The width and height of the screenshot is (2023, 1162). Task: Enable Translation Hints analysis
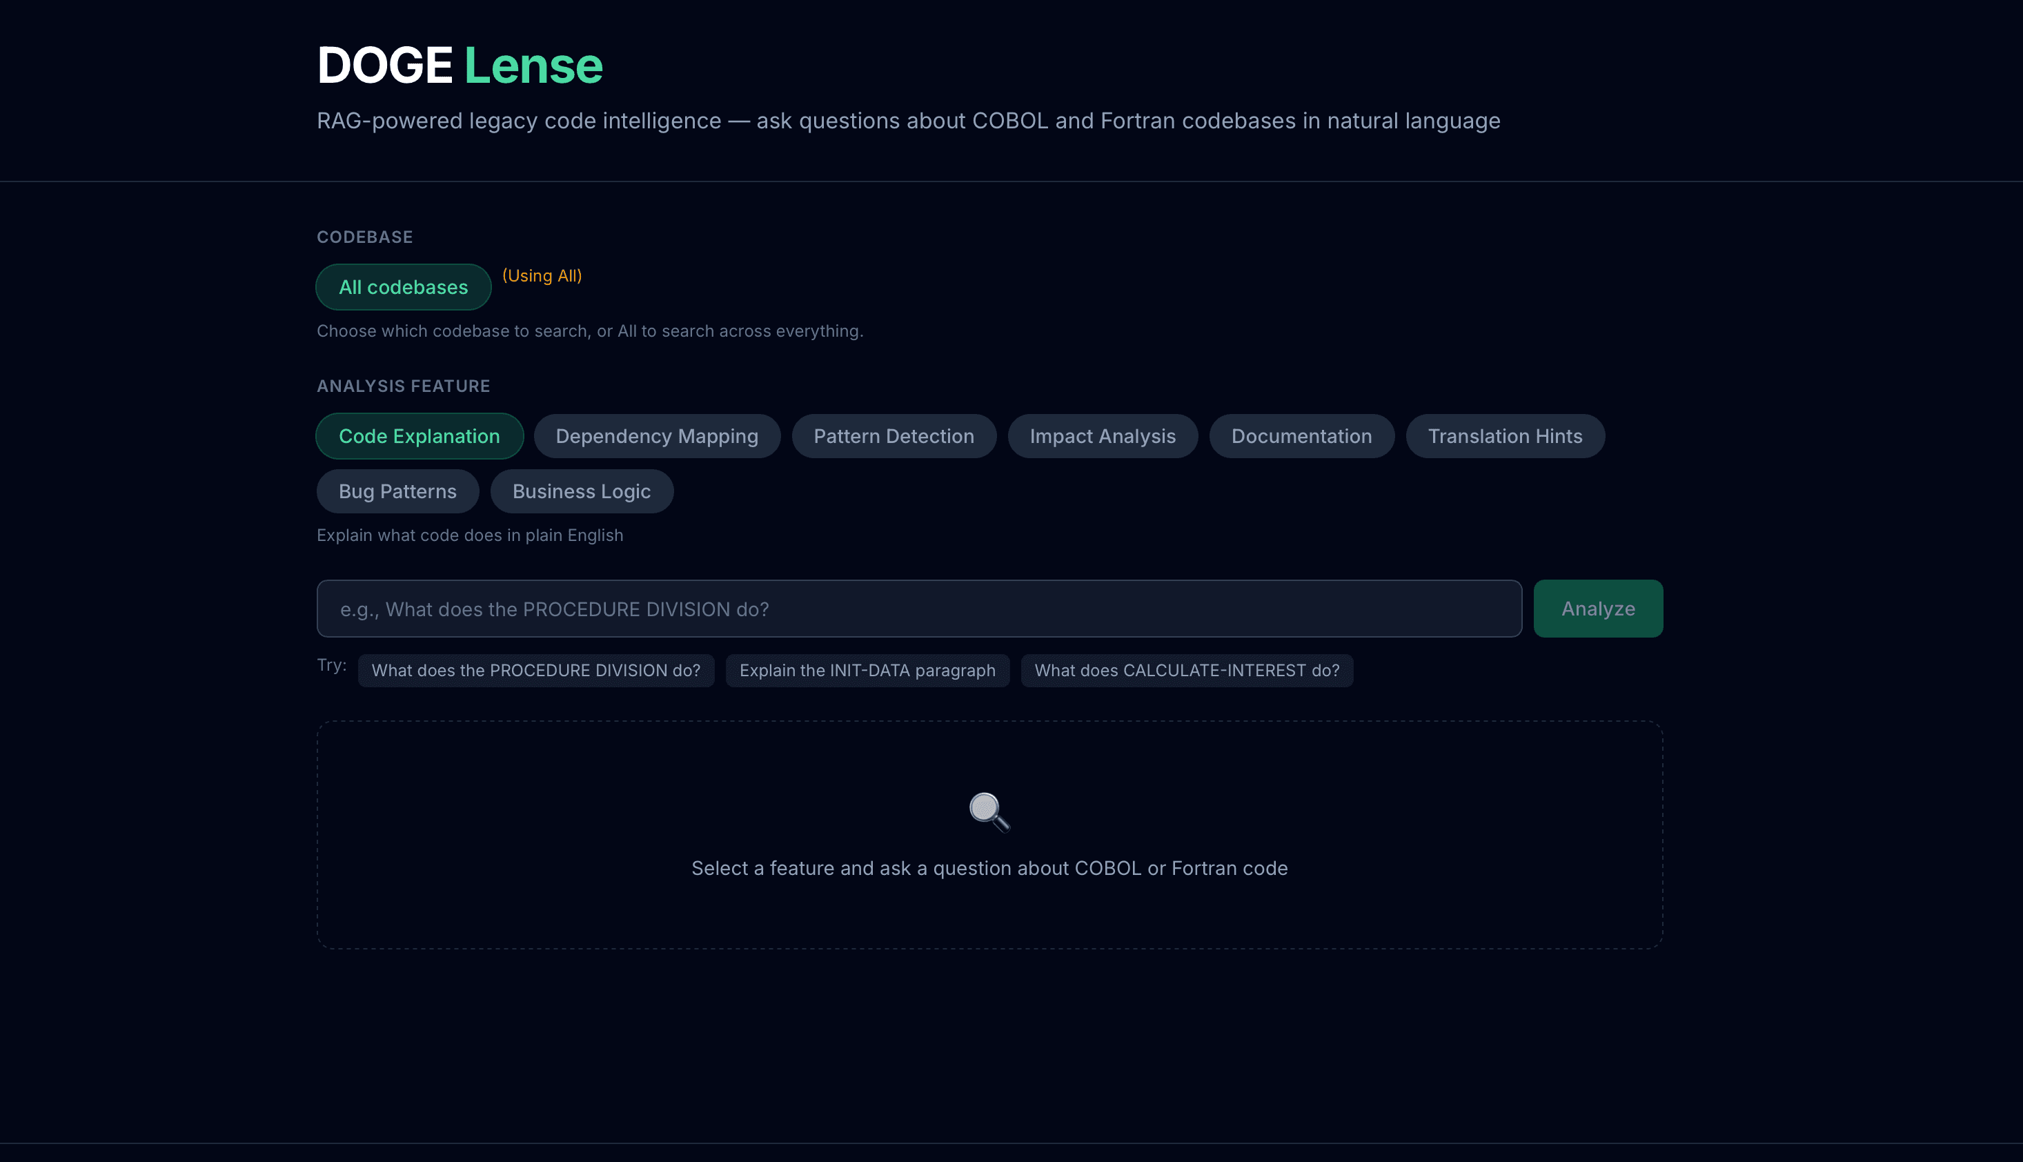coord(1505,436)
